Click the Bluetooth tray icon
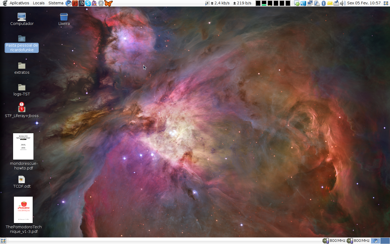Image resolution: width=390 pixels, height=244 pixels. click(323, 3)
